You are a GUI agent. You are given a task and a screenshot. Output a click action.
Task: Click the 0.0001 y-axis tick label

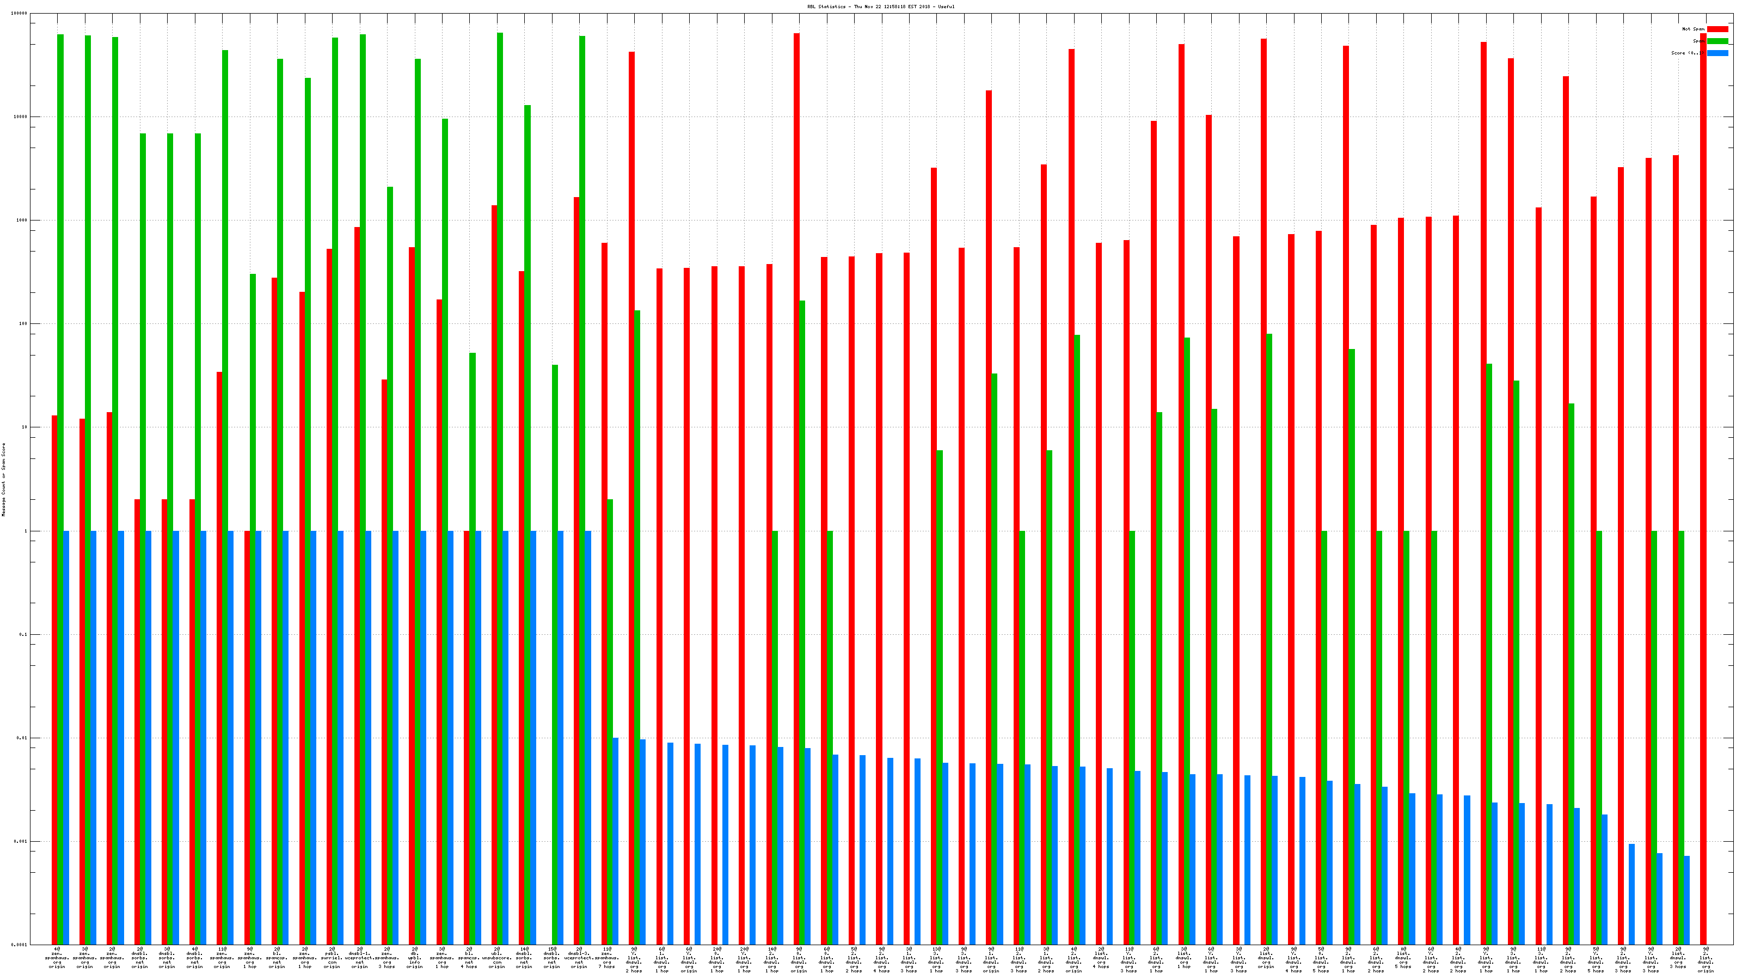(20, 945)
